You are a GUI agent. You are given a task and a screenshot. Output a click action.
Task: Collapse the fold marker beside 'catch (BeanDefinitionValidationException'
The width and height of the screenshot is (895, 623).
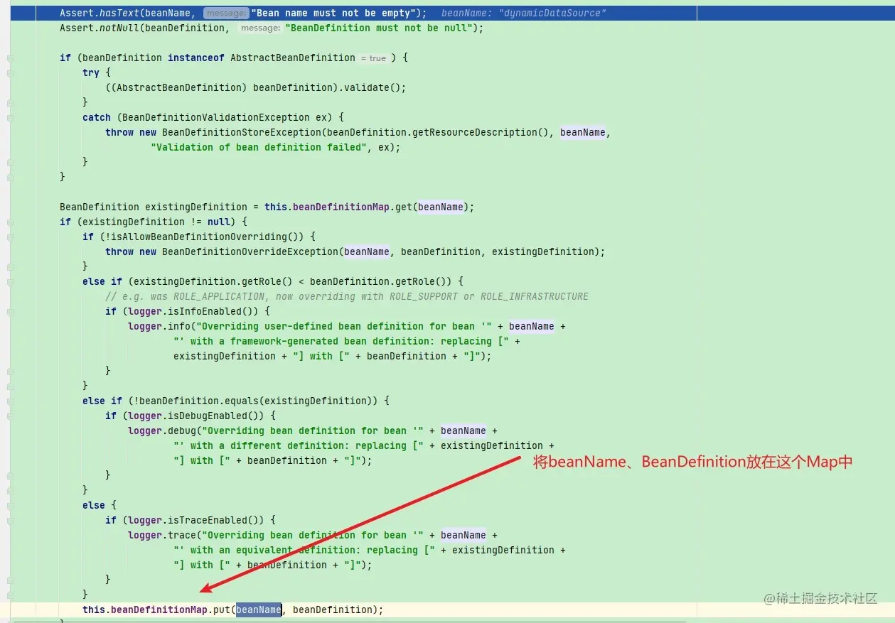point(9,118)
